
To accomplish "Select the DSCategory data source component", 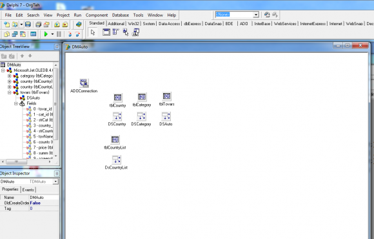I will [x=141, y=116].
